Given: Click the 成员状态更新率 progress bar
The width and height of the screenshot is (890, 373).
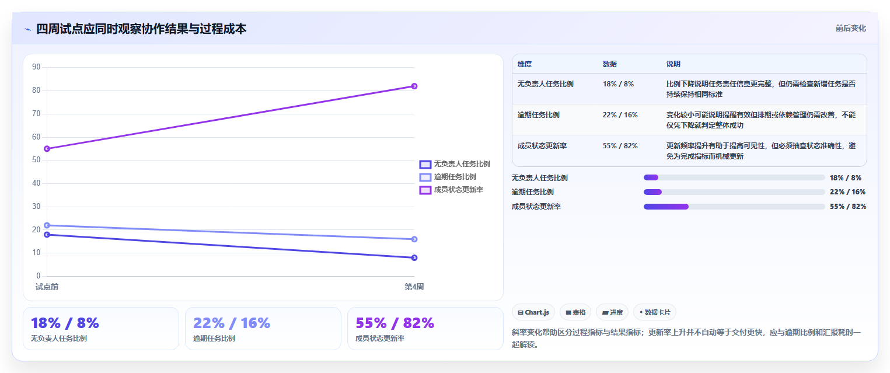Looking at the screenshot, I should pos(734,206).
